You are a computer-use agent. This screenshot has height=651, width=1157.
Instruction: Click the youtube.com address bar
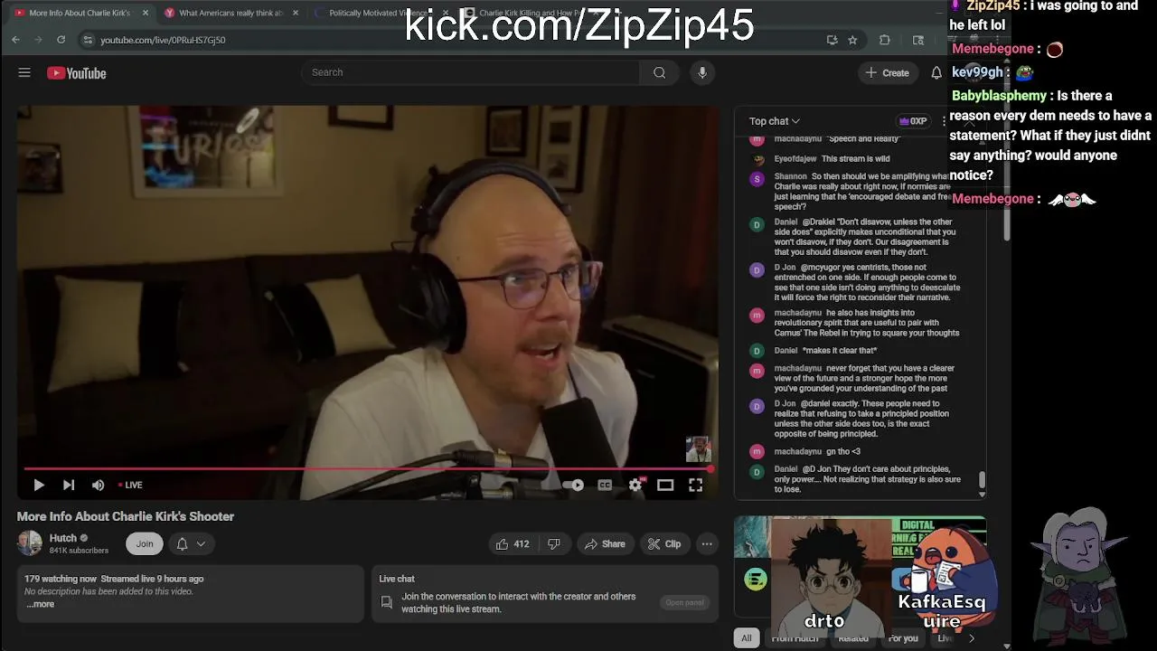[x=452, y=40]
